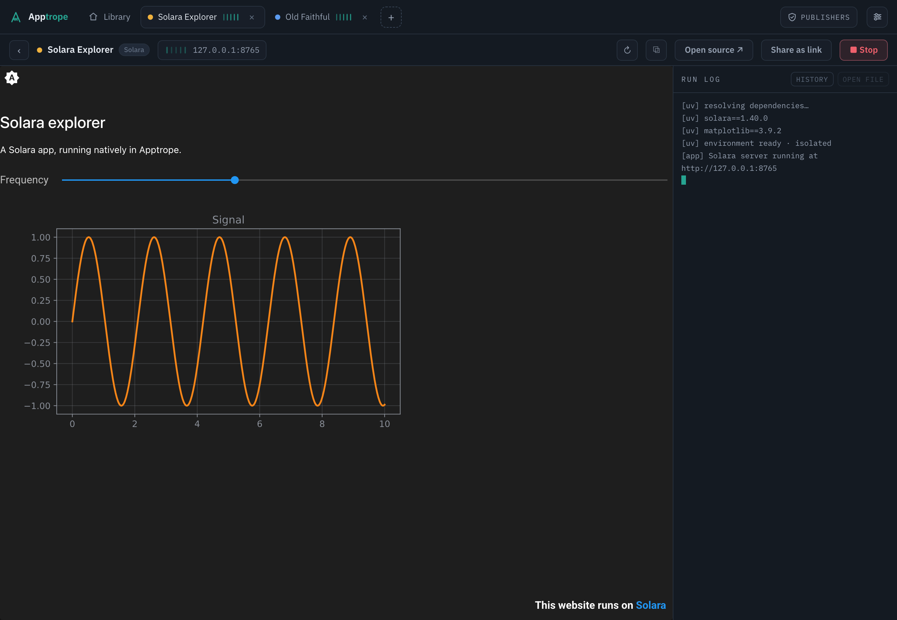The image size is (897, 620).
Task: Close the Solara Explorer tab
Action: click(x=252, y=17)
